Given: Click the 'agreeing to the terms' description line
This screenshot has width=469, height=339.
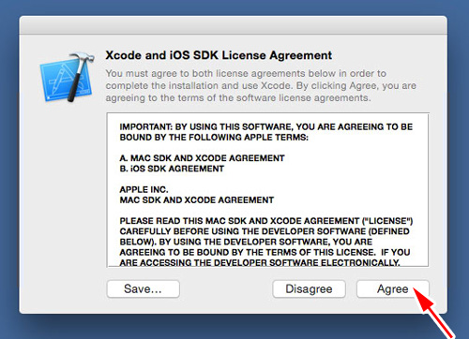Looking at the screenshot, I should pos(238,97).
